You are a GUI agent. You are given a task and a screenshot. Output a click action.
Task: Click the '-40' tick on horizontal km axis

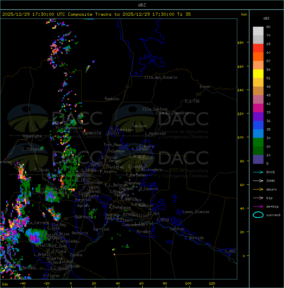tap(23, 284)
